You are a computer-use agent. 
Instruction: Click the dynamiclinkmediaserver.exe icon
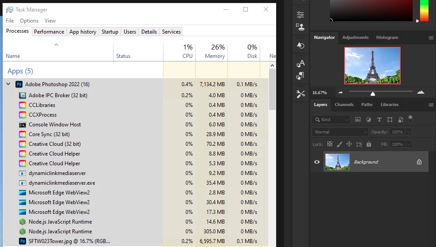tap(23, 183)
